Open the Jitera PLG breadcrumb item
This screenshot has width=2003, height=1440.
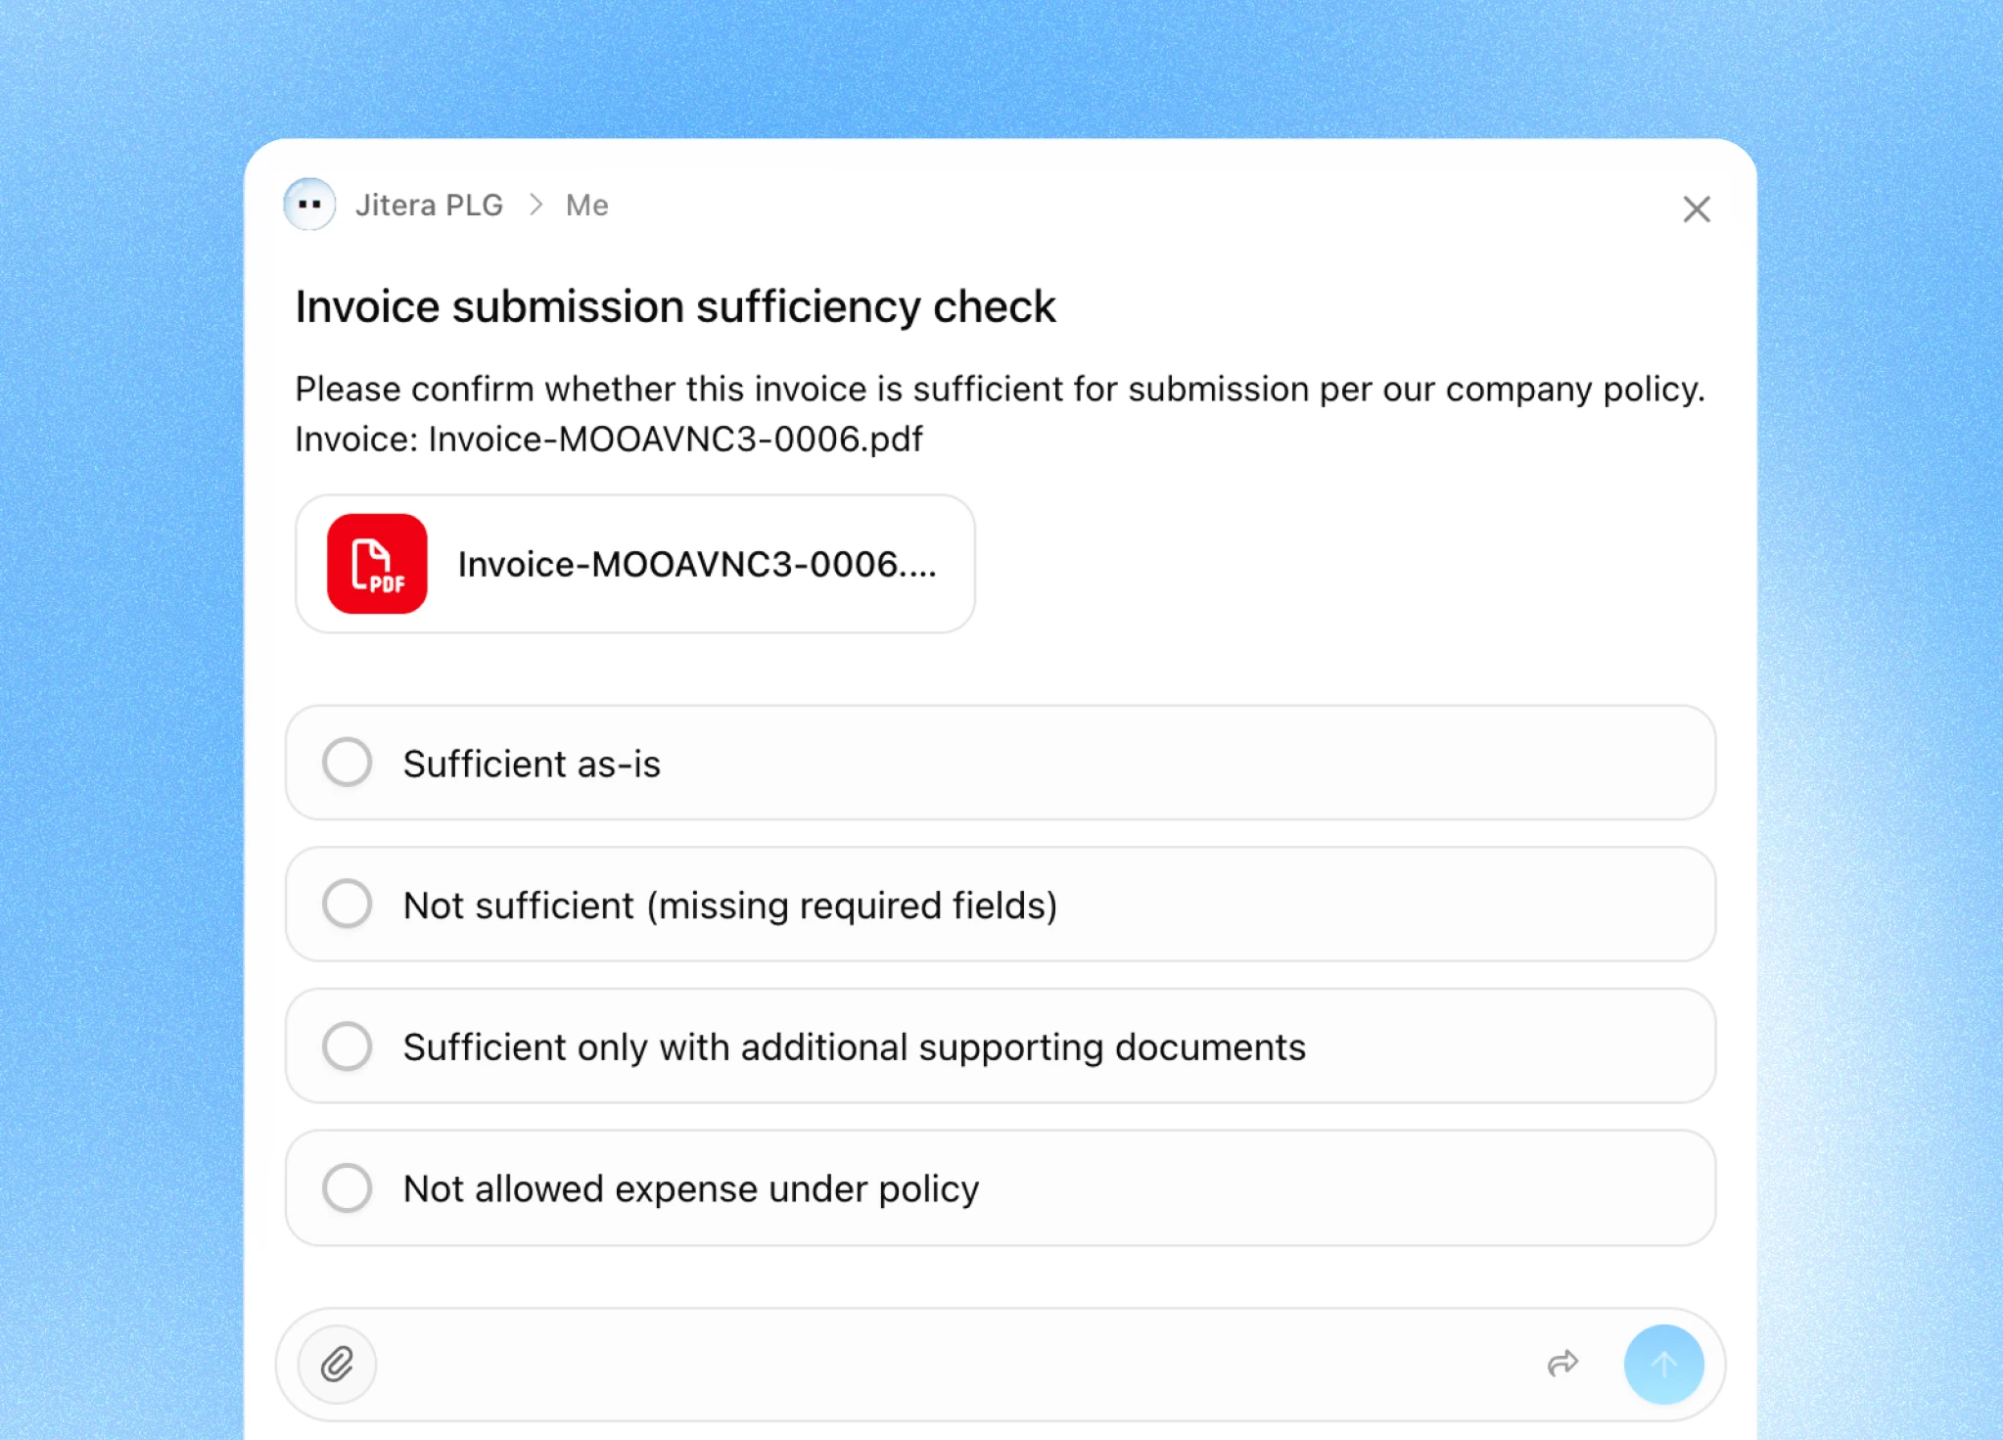pos(429,205)
